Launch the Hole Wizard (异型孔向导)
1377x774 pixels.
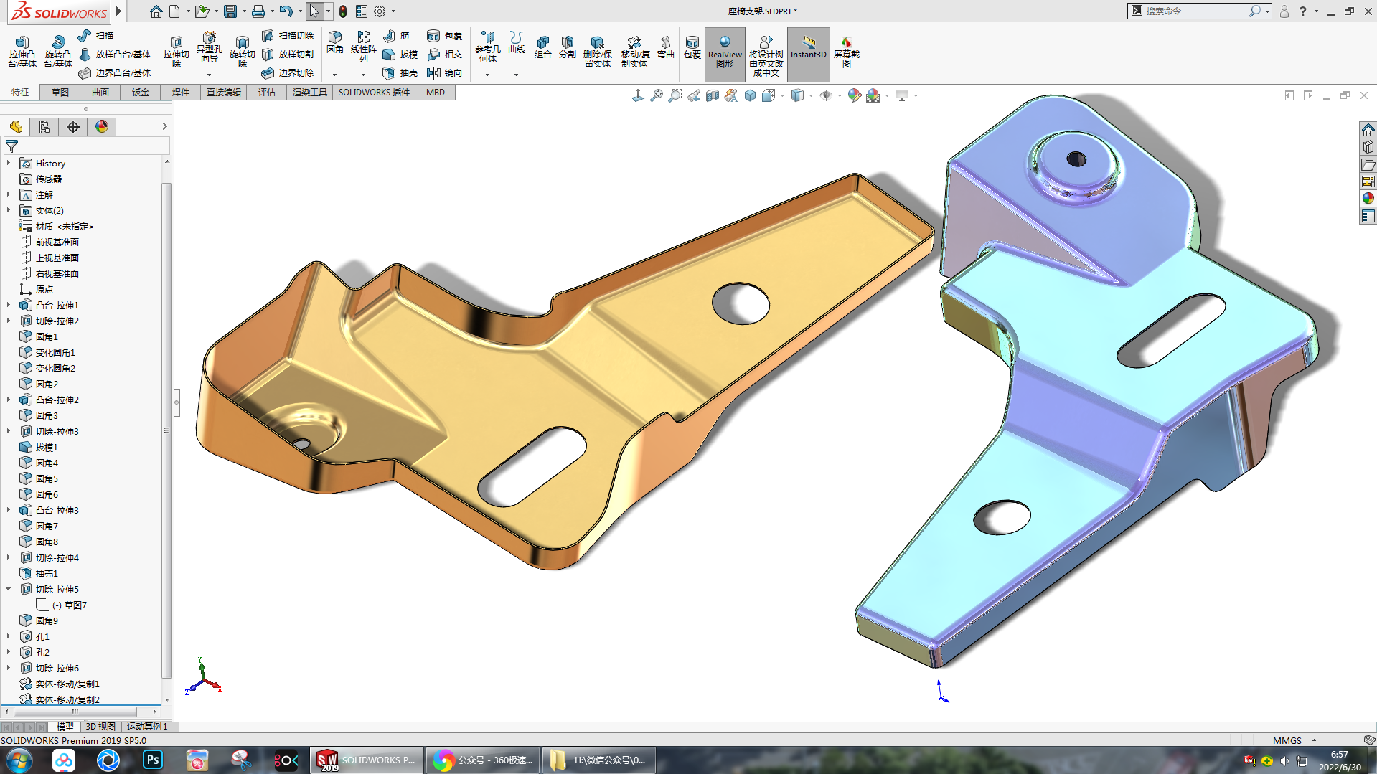tap(209, 47)
